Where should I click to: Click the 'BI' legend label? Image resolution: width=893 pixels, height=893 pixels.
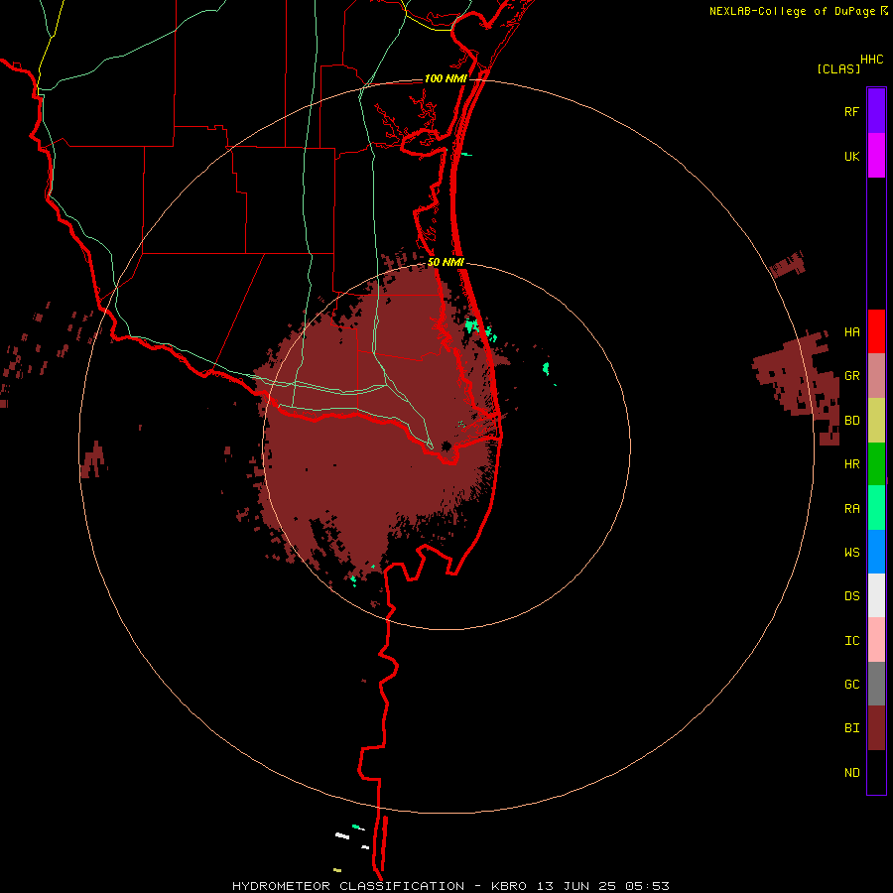pyautogui.click(x=851, y=728)
